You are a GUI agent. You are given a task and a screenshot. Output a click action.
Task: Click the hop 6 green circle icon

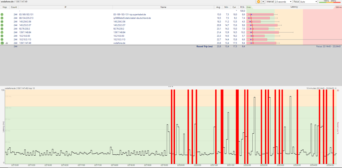click(2, 28)
